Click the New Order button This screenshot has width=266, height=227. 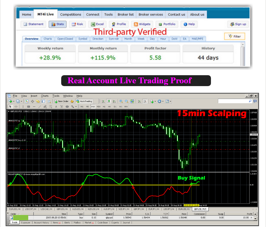[61, 101]
